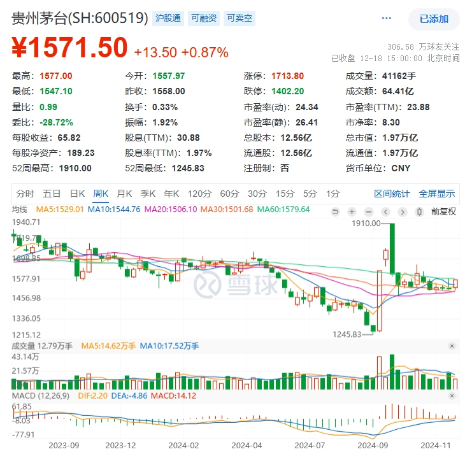
Task: Close the MACD indicator panel
Action: tap(452, 396)
